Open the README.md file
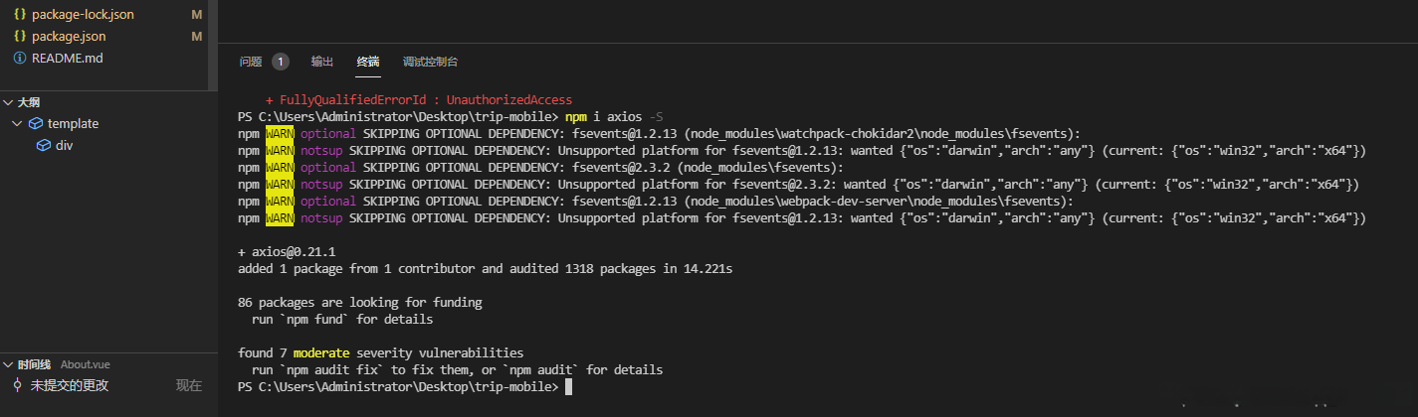This screenshot has width=1418, height=417. pos(67,59)
